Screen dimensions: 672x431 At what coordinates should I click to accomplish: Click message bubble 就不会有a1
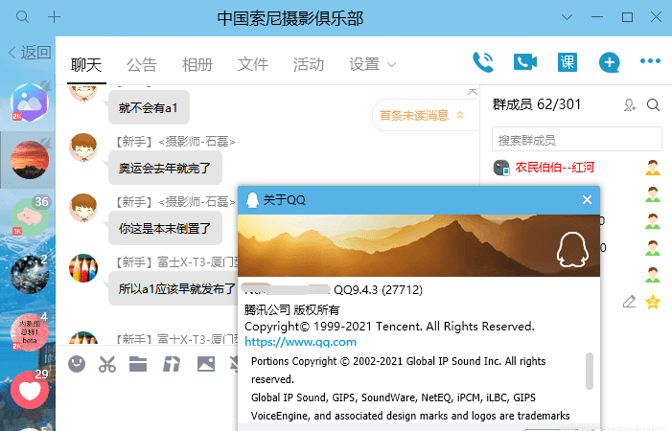point(149,107)
